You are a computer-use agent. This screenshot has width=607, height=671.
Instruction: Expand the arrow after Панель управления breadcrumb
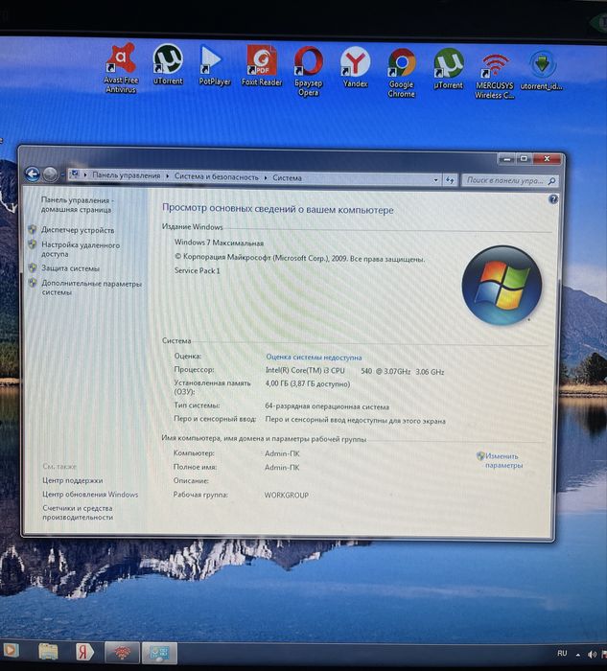(168, 175)
